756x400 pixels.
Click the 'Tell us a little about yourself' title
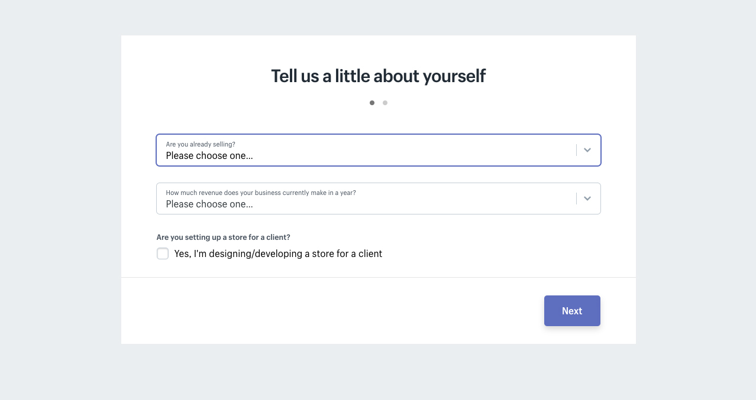click(379, 76)
